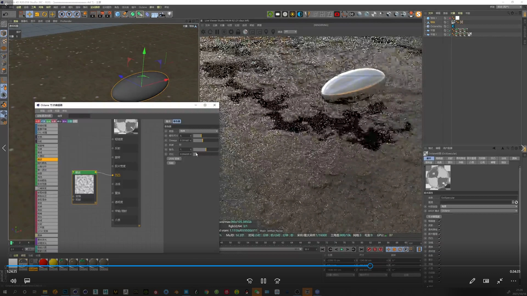This screenshot has height=296, width=527.
Task: Click the UVW 变换 button
Action: (174, 159)
